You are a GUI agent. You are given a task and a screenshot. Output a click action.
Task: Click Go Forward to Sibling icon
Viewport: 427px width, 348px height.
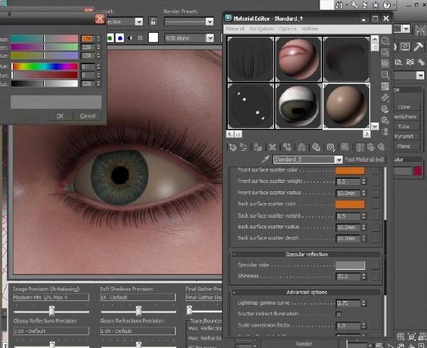tap(381, 147)
